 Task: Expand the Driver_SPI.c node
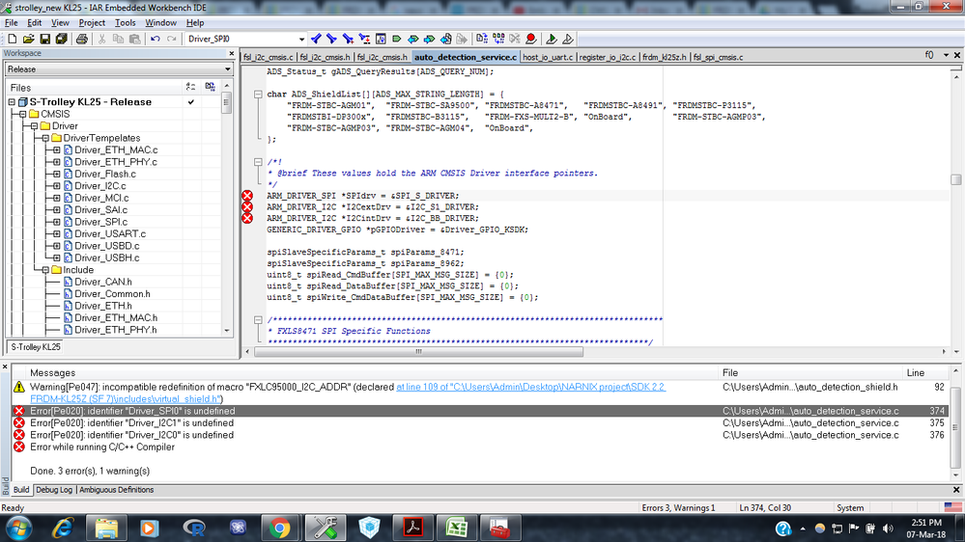pos(57,222)
